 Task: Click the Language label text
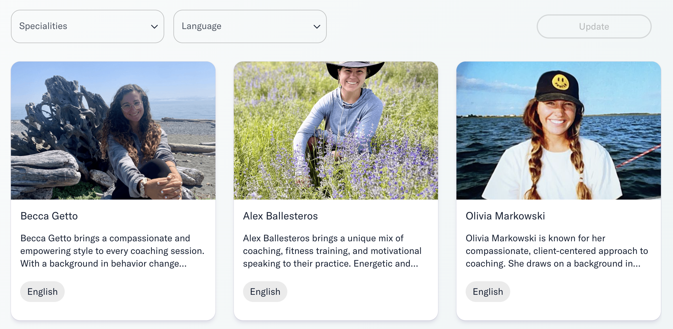pos(202,26)
